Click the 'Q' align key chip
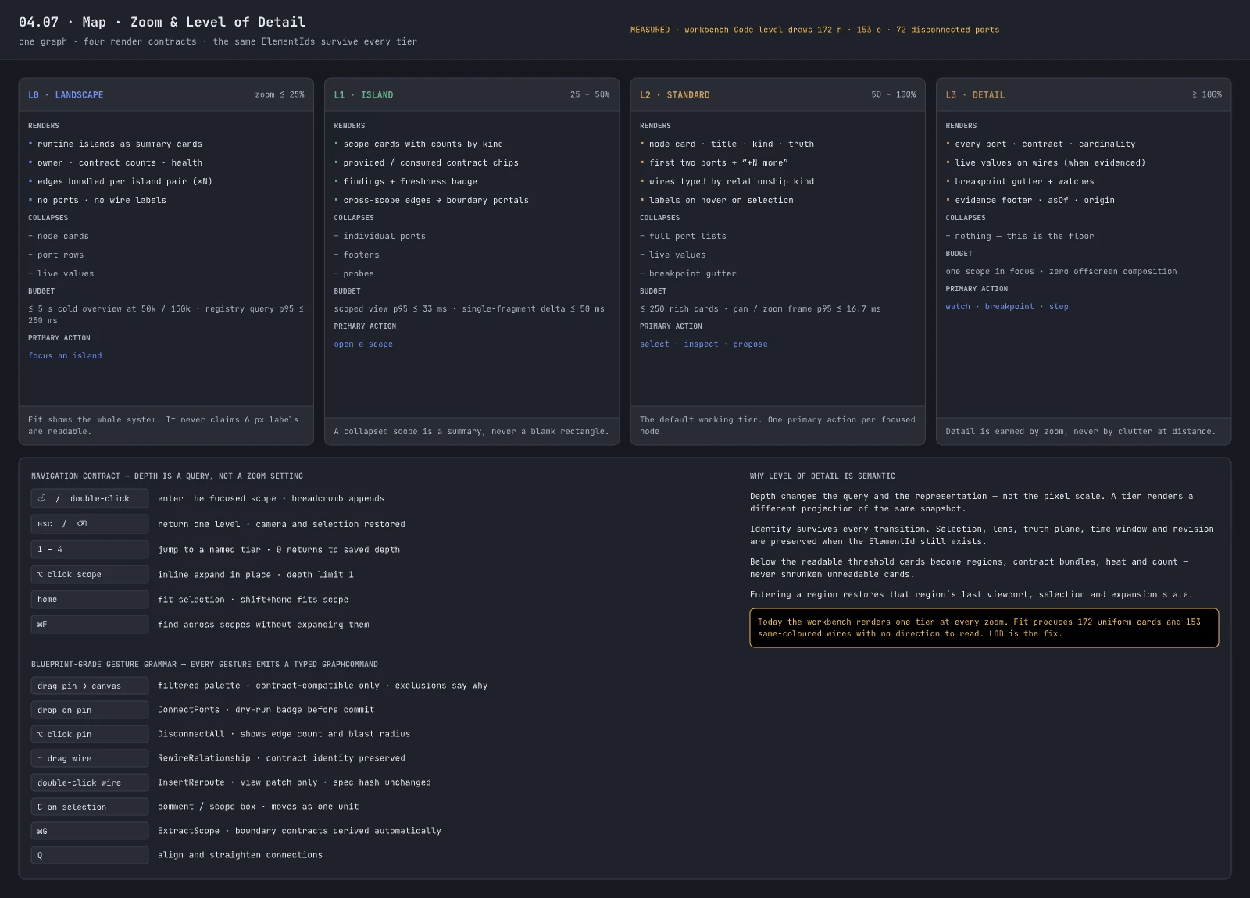The image size is (1250, 898). click(x=90, y=855)
